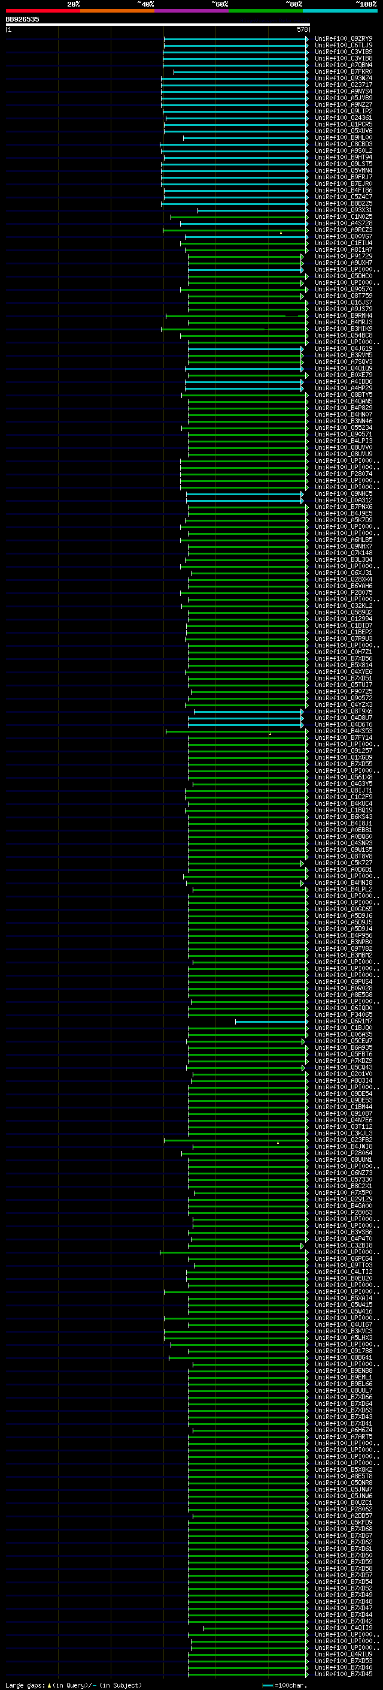Click the UniRef100_P91729 label
Image resolution: width=383 pixels, height=1690 pixels.
pos(344,256)
